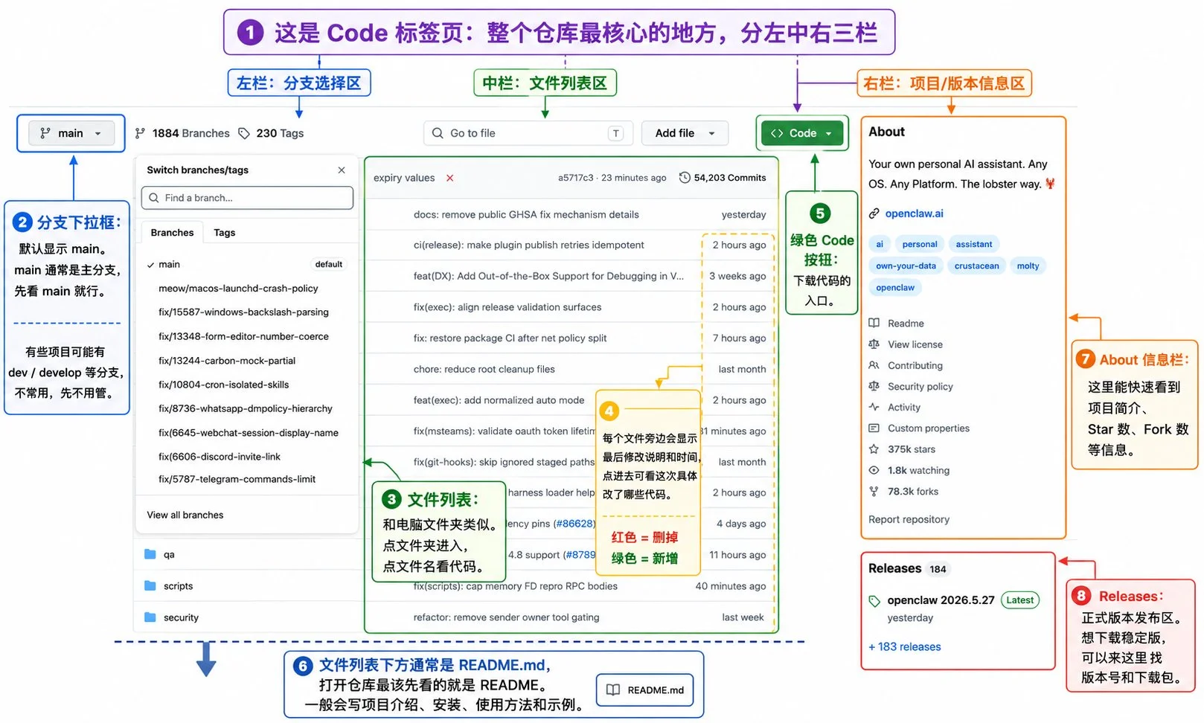
Task: Choose branch fix(6645-webchat-session-display-name
Action: tap(248, 433)
